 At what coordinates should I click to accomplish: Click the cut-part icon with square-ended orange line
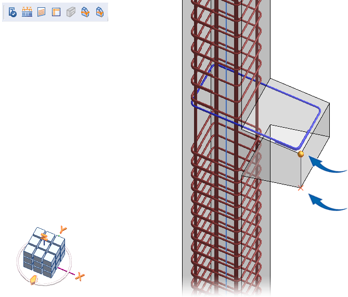[x=85, y=12]
